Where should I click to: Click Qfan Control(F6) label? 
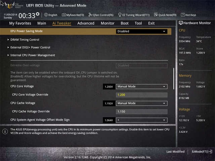click(x=103, y=15)
